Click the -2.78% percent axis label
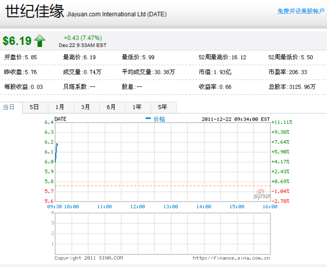Image resolution: width=327 pixels, height=267 pixels. (x=280, y=201)
